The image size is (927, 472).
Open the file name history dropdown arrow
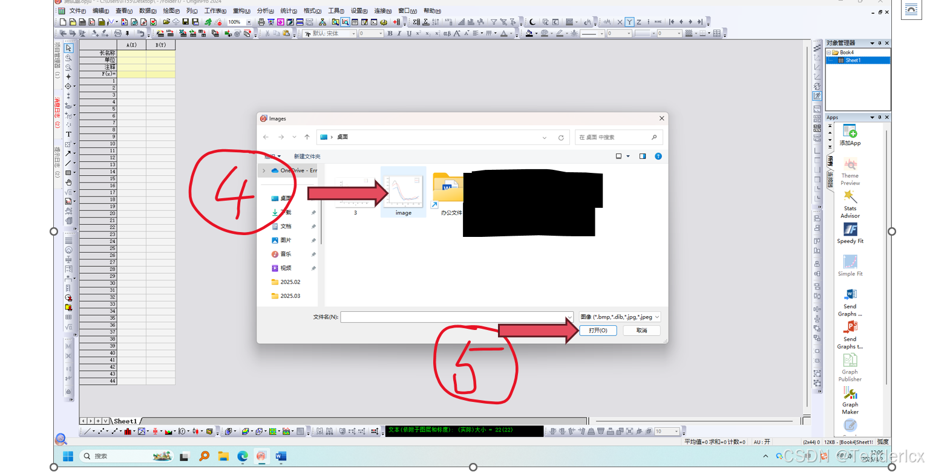(x=569, y=317)
